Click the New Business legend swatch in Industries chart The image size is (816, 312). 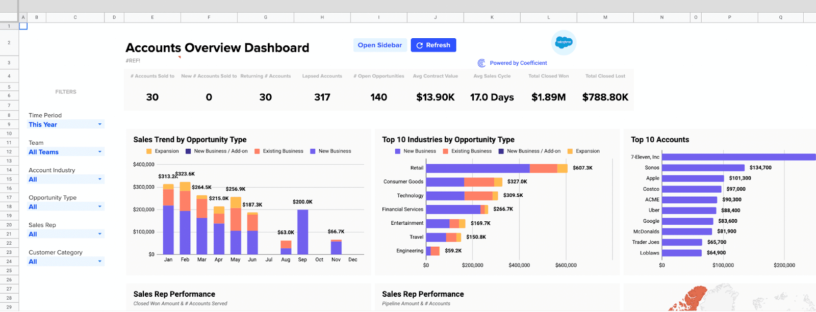point(398,151)
